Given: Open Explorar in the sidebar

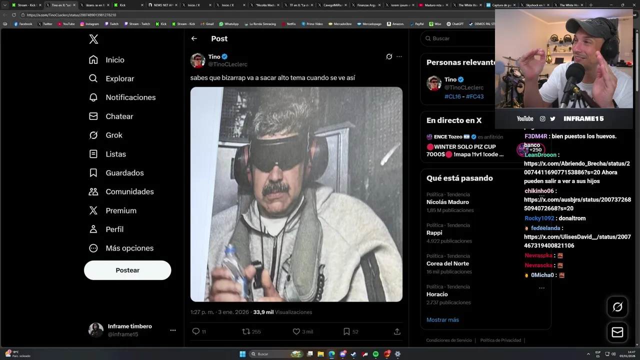Looking at the screenshot, I should 111,78.
